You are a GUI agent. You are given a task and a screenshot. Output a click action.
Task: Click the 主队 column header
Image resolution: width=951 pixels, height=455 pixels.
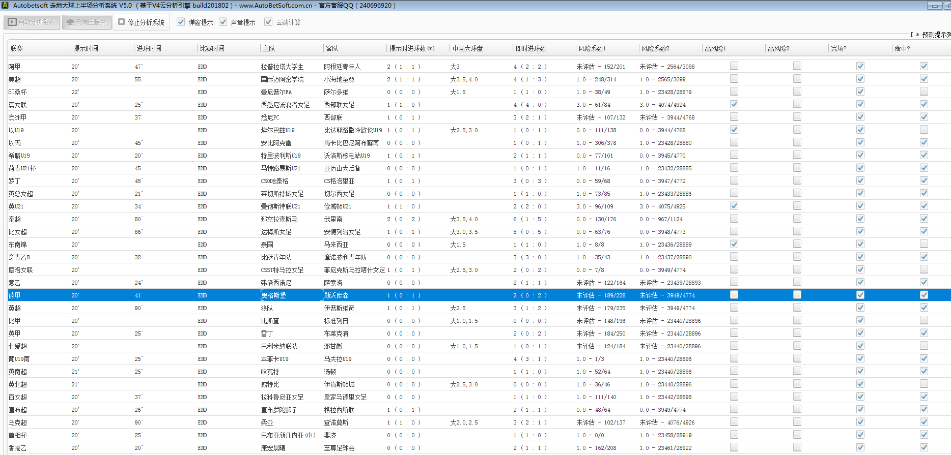[x=269, y=48]
